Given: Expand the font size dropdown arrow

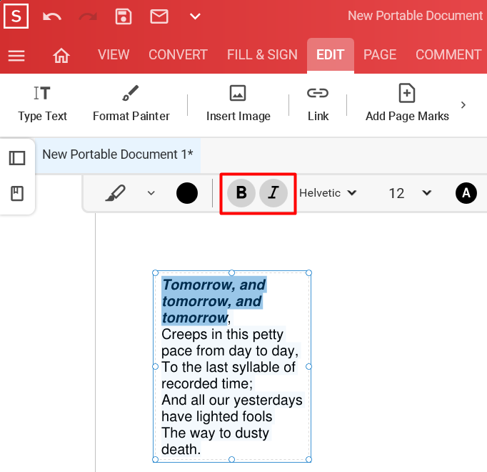Looking at the screenshot, I should (x=427, y=193).
